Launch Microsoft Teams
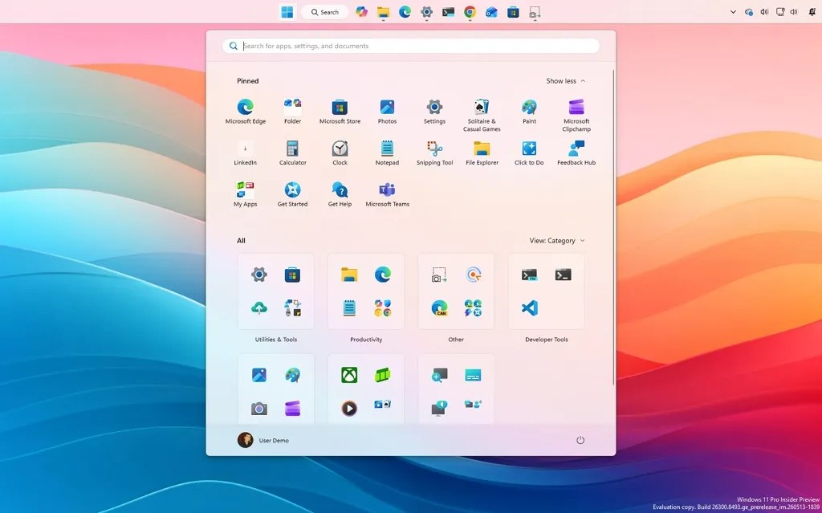Screen dimensions: 822x513 [387, 194]
